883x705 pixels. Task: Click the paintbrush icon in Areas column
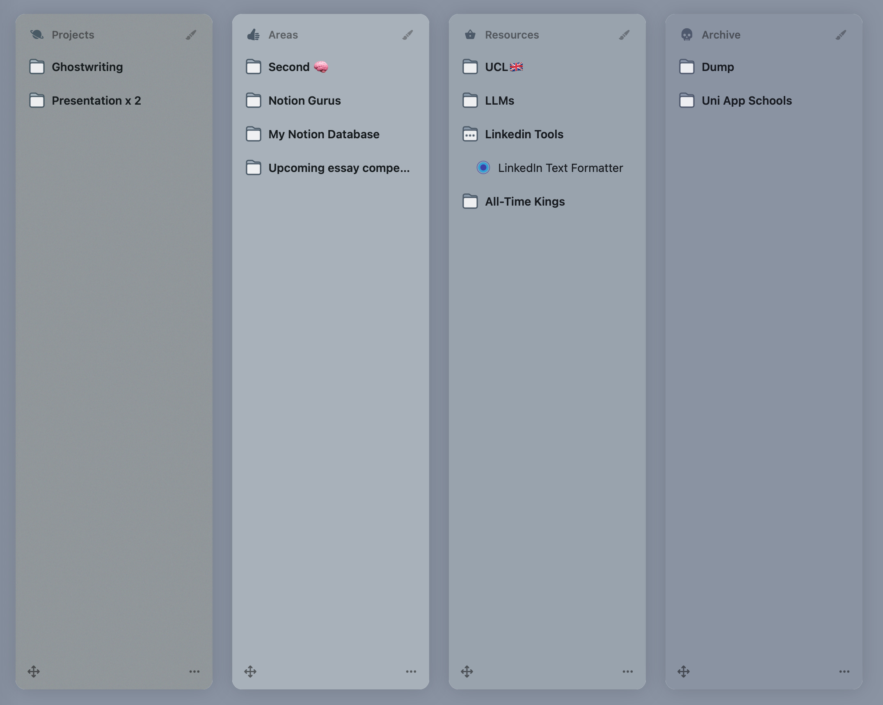[407, 35]
